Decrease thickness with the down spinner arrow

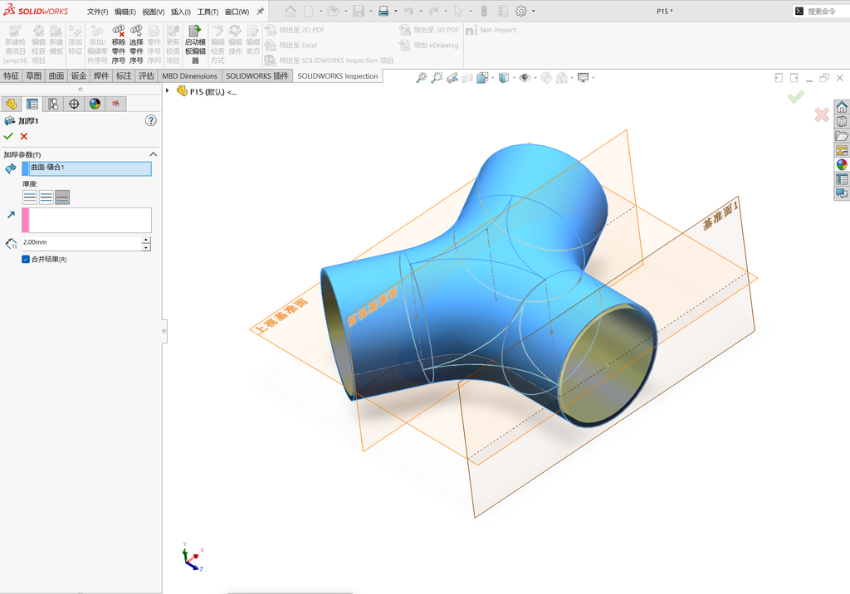pos(146,247)
